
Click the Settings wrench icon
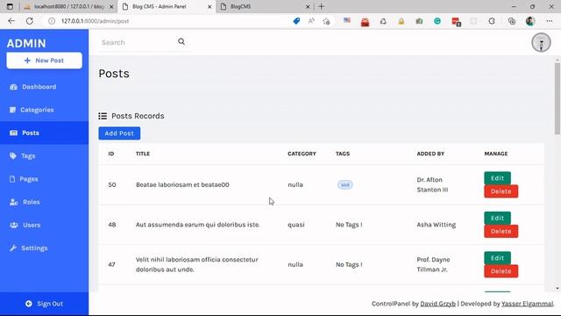[13, 248]
